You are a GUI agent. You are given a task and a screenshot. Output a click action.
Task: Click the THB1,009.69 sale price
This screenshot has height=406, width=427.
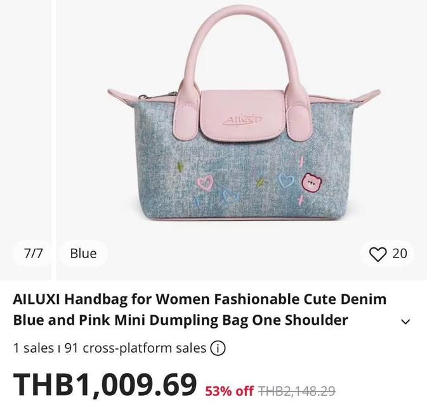(105, 385)
